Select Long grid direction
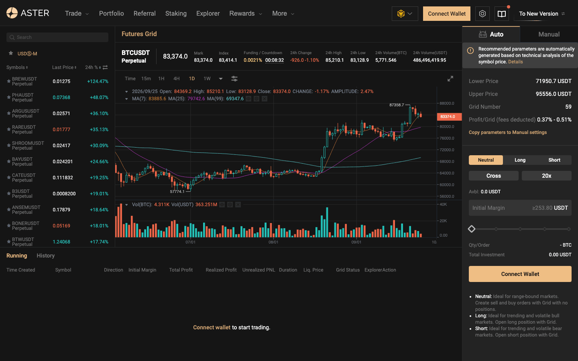 pos(520,160)
